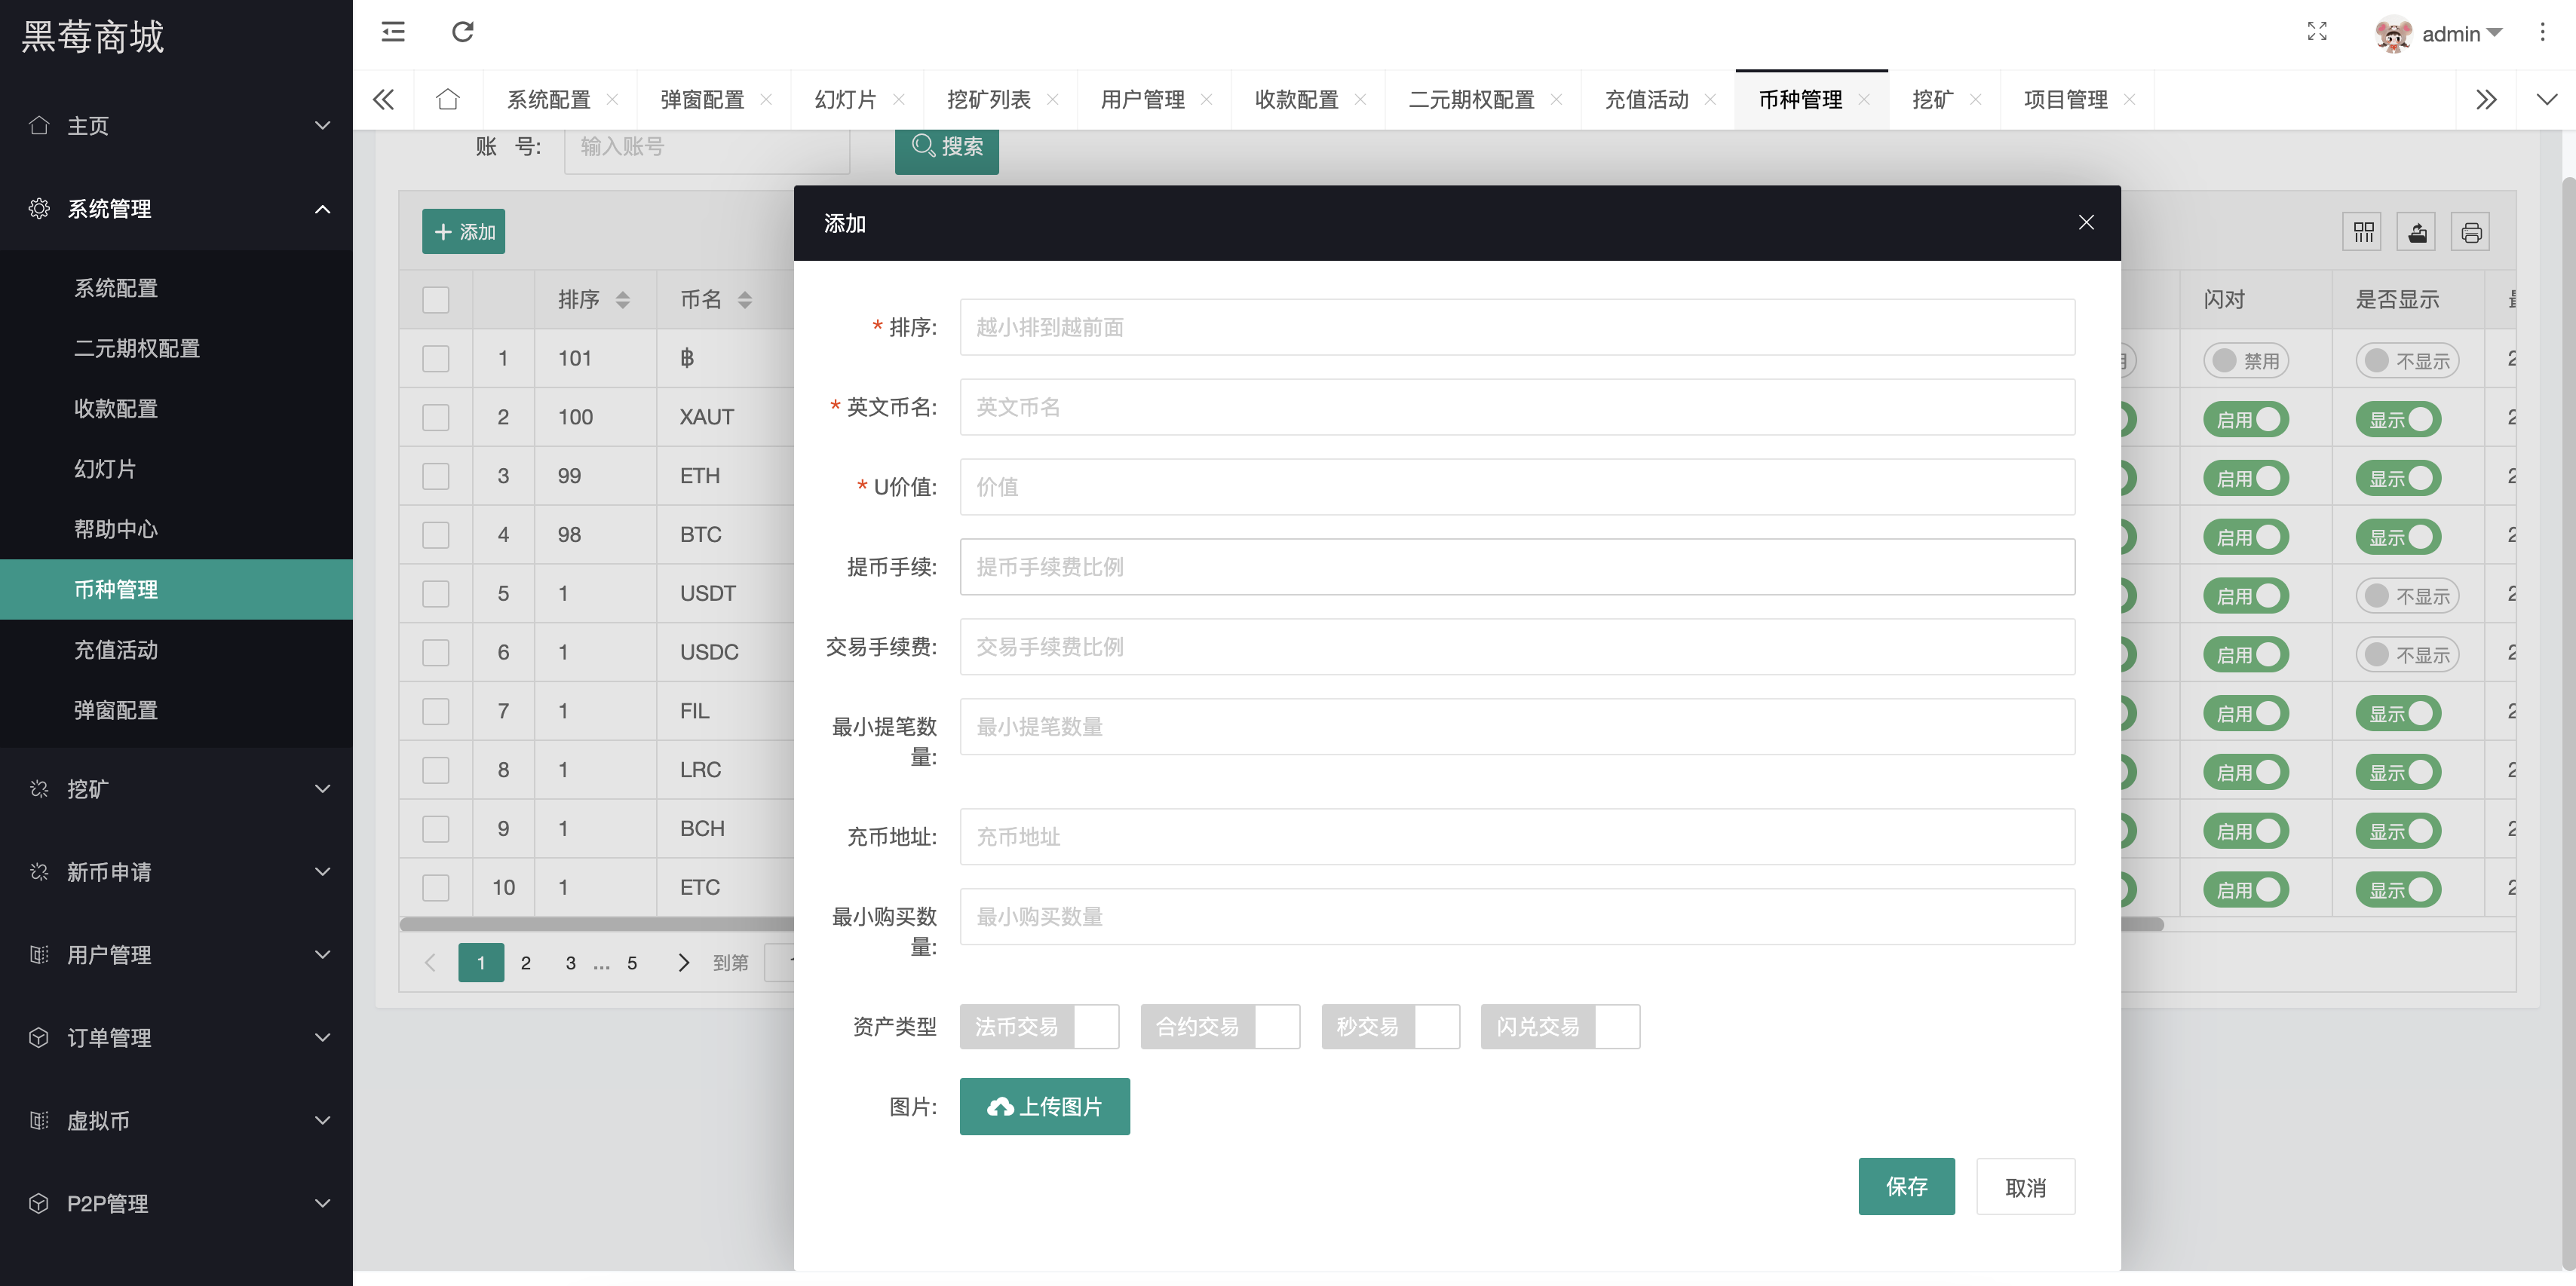Check the checkbox for the USDT row
This screenshot has height=1286, width=2576.
click(435, 593)
